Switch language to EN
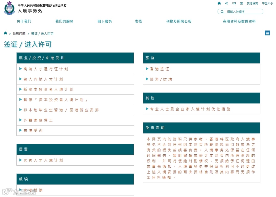Screen dimensions: 276x197 (234, 3)
